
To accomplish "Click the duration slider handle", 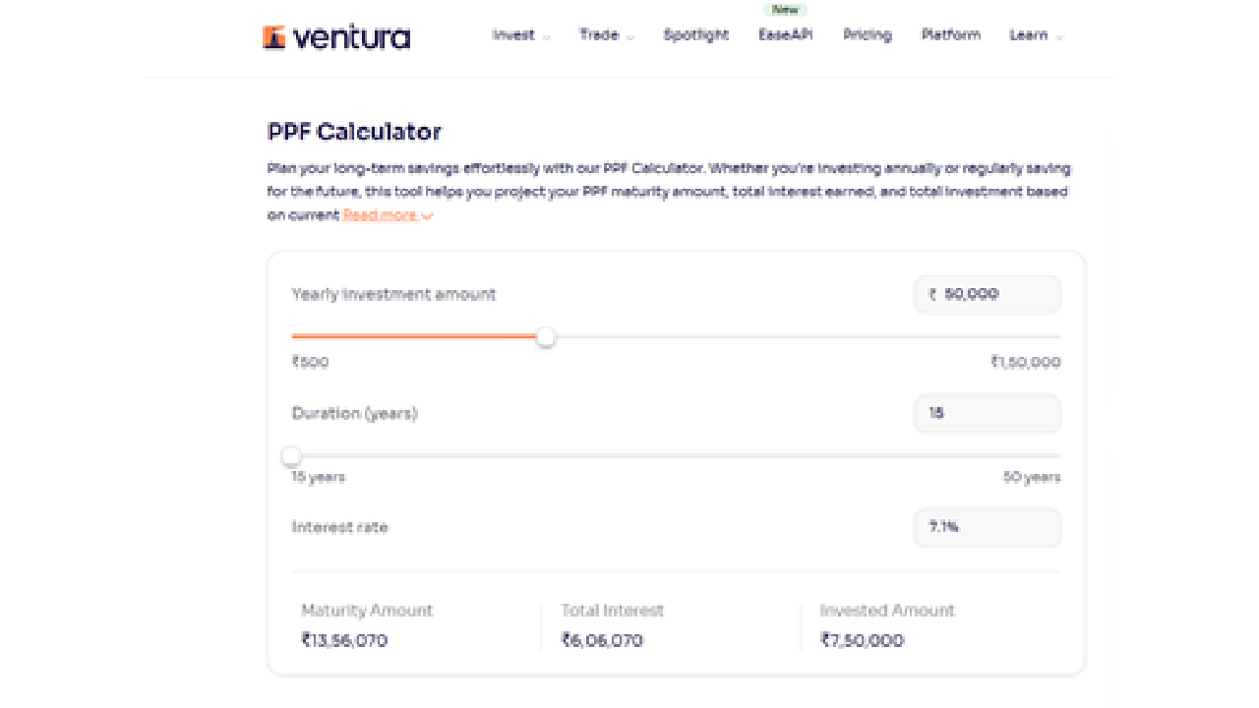I will point(291,456).
